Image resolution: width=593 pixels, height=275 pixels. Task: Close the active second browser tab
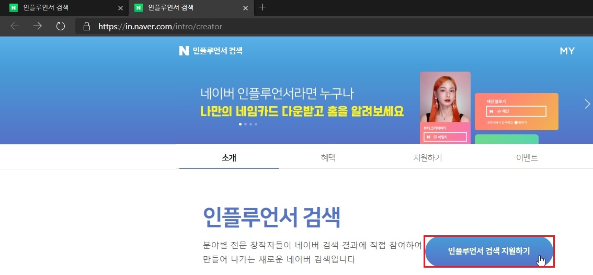point(246,7)
